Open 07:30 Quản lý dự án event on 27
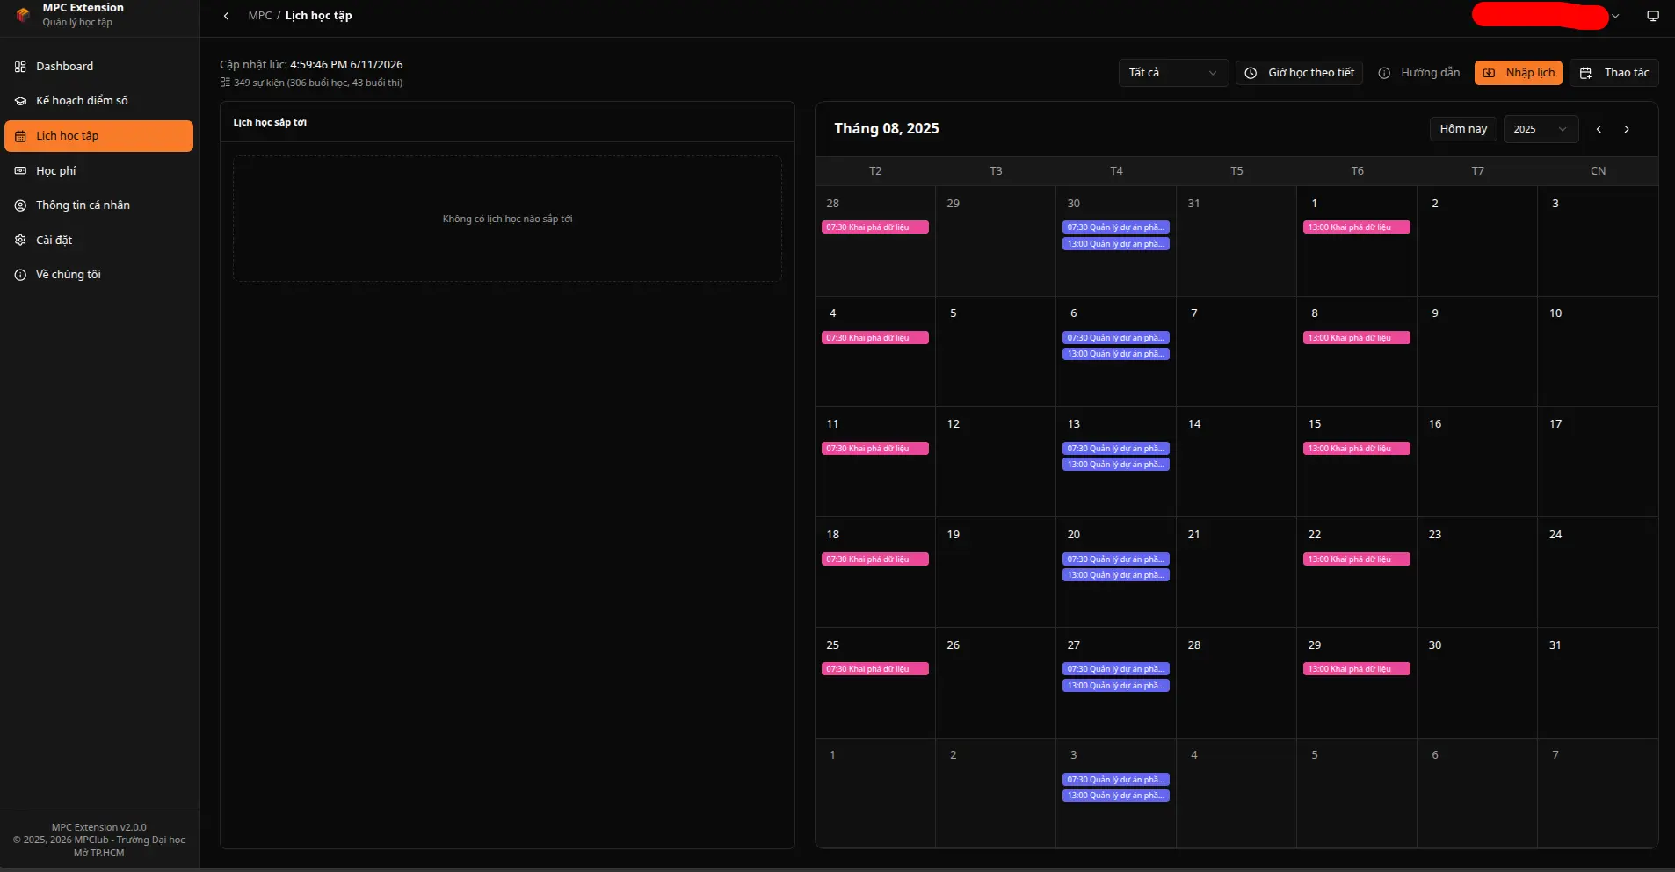This screenshot has height=872, width=1675. (1115, 669)
